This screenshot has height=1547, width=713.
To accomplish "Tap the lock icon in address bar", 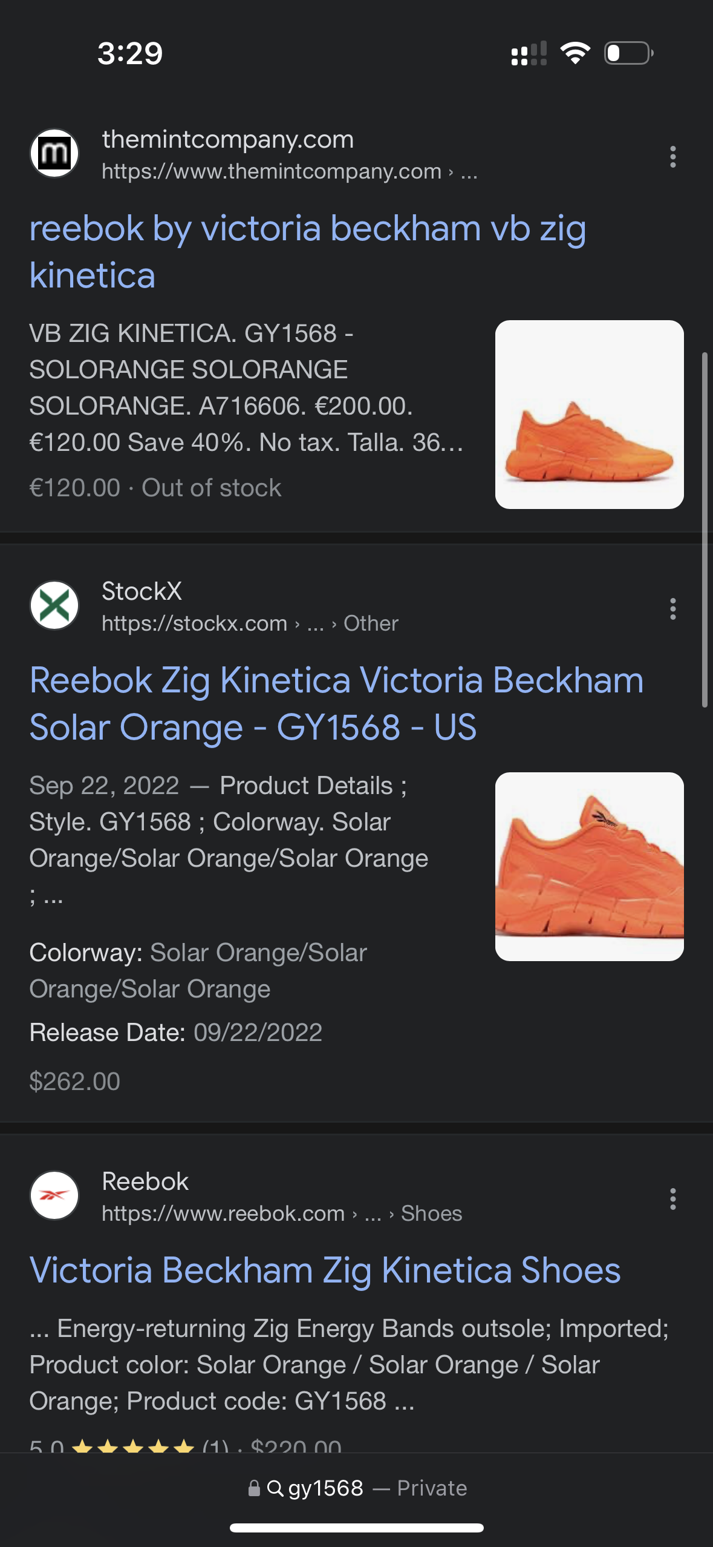I will click(x=254, y=1488).
